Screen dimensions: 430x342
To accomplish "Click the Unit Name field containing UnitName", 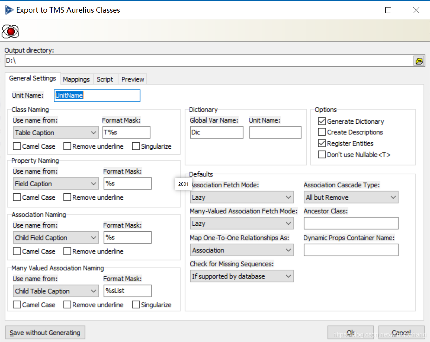I will pyautogui.click(x=97, y=96).
